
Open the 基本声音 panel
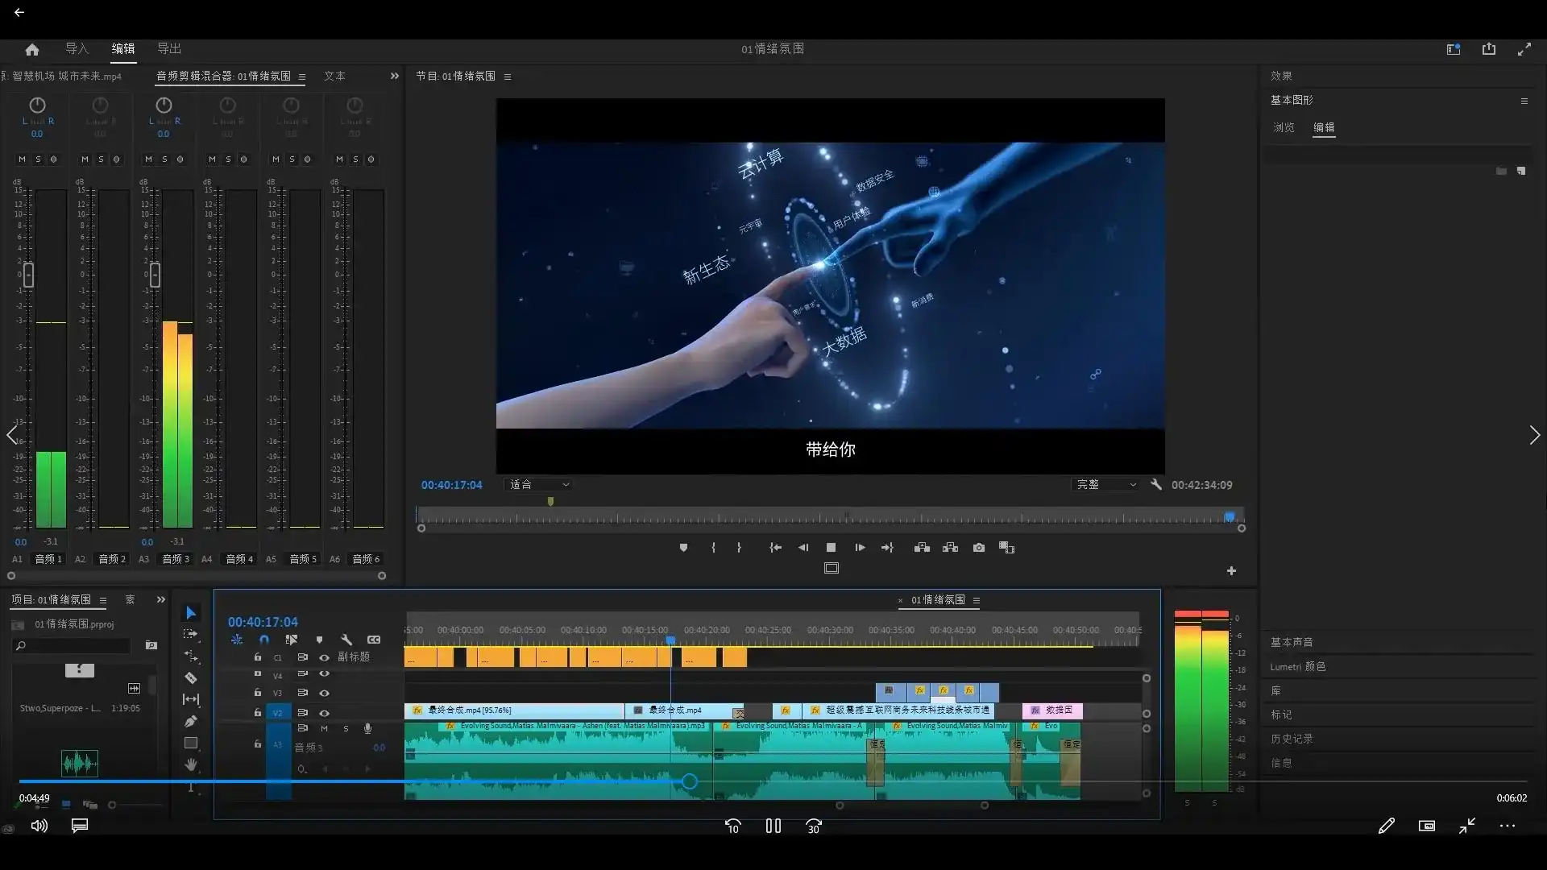click(x=1291, y=642)
